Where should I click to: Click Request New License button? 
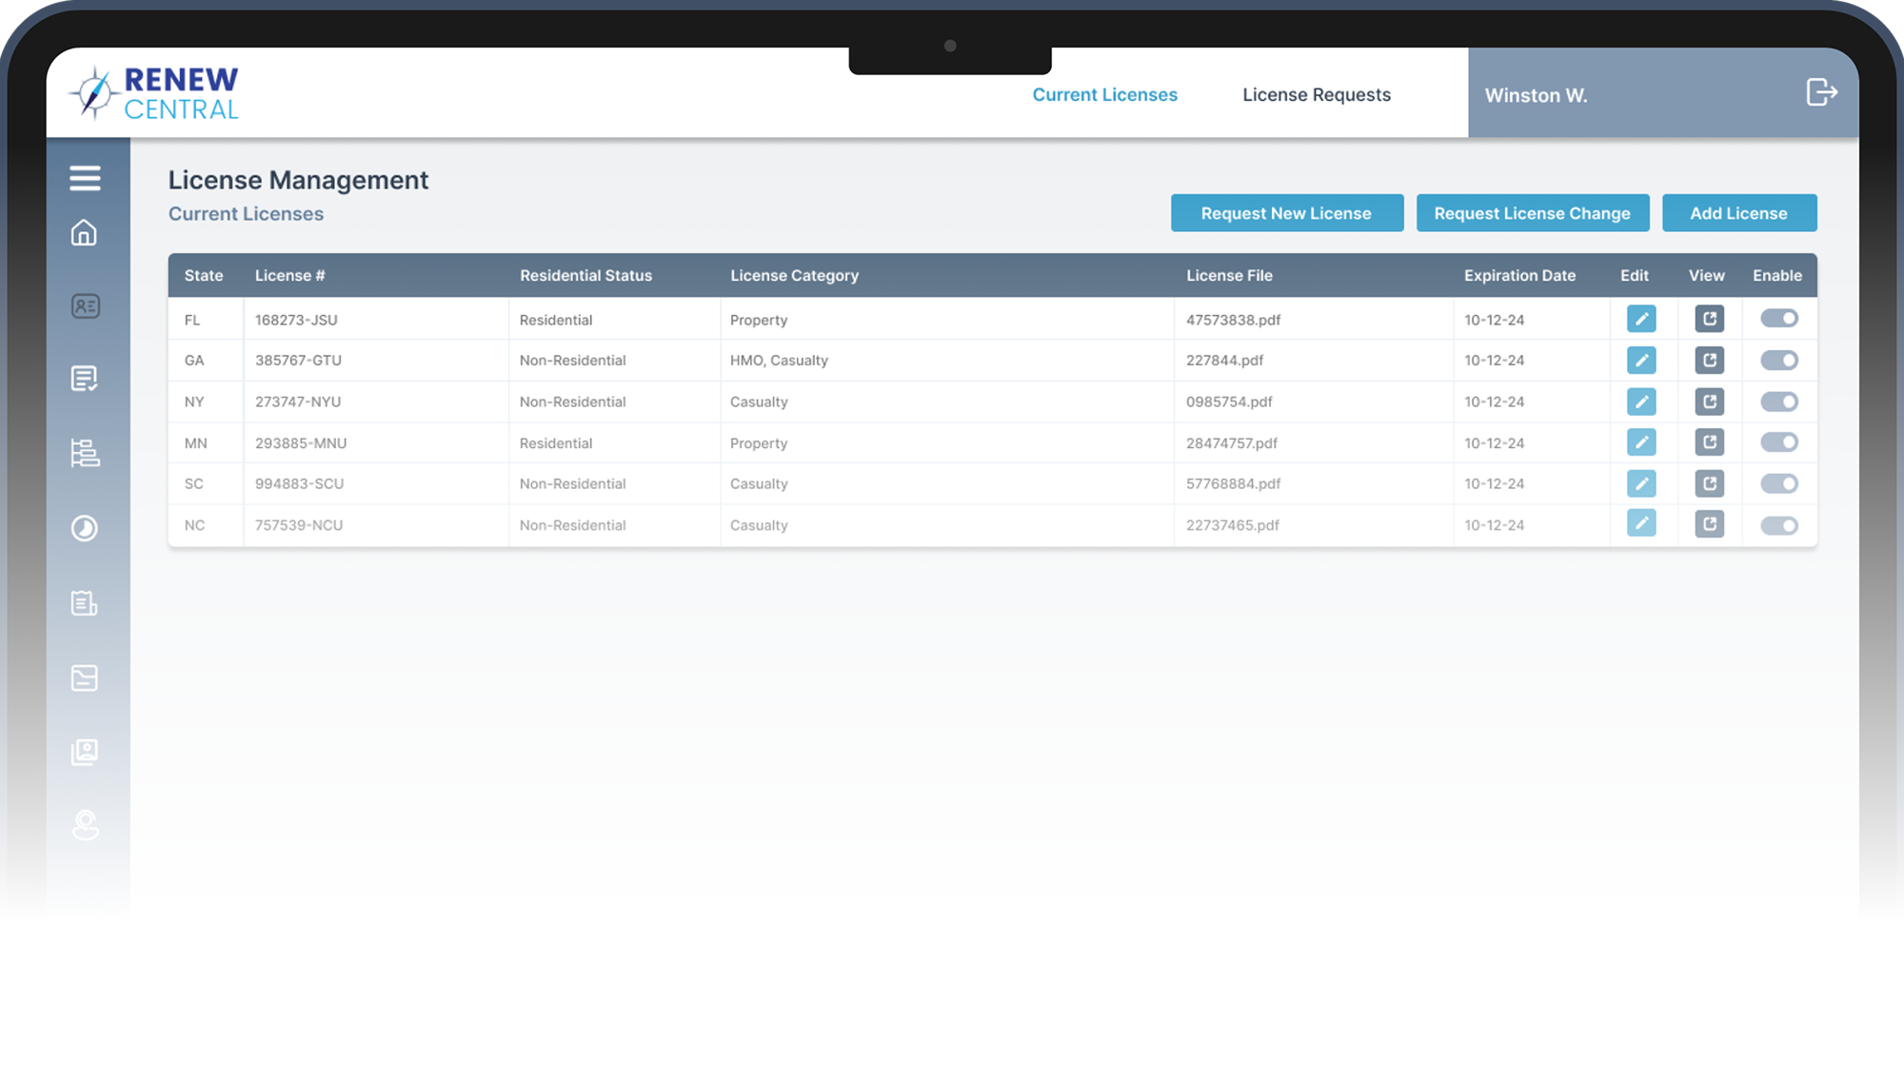pyautogui.click(x=1287, y=213)
